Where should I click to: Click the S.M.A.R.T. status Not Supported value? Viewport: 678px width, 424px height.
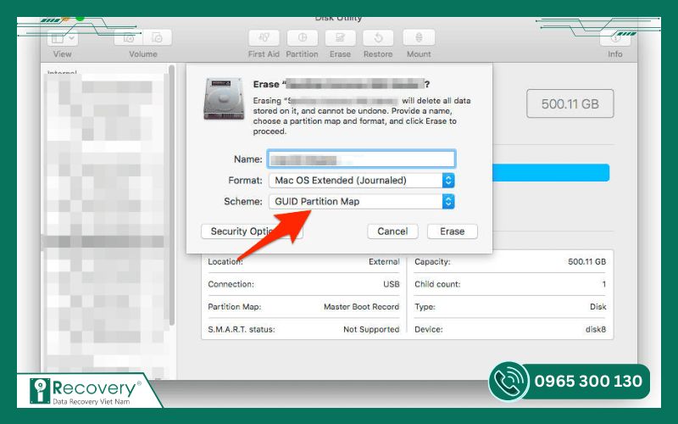point(371,329)
